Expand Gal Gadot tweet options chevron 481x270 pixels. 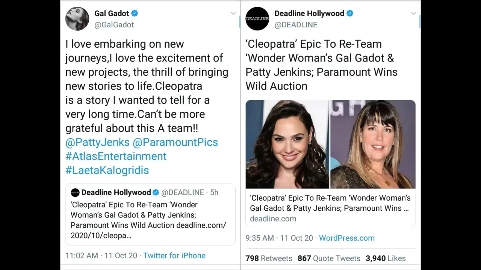coord(233,13)
